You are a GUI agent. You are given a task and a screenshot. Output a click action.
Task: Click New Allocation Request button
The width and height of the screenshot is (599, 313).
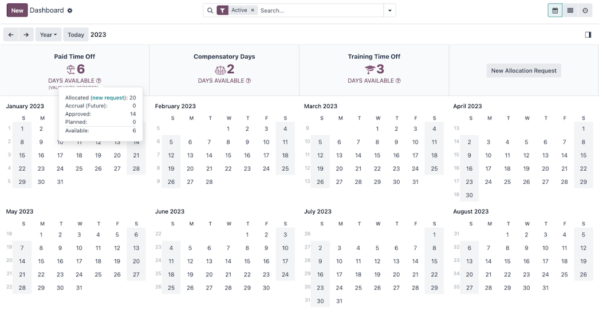tap(523, 71)
